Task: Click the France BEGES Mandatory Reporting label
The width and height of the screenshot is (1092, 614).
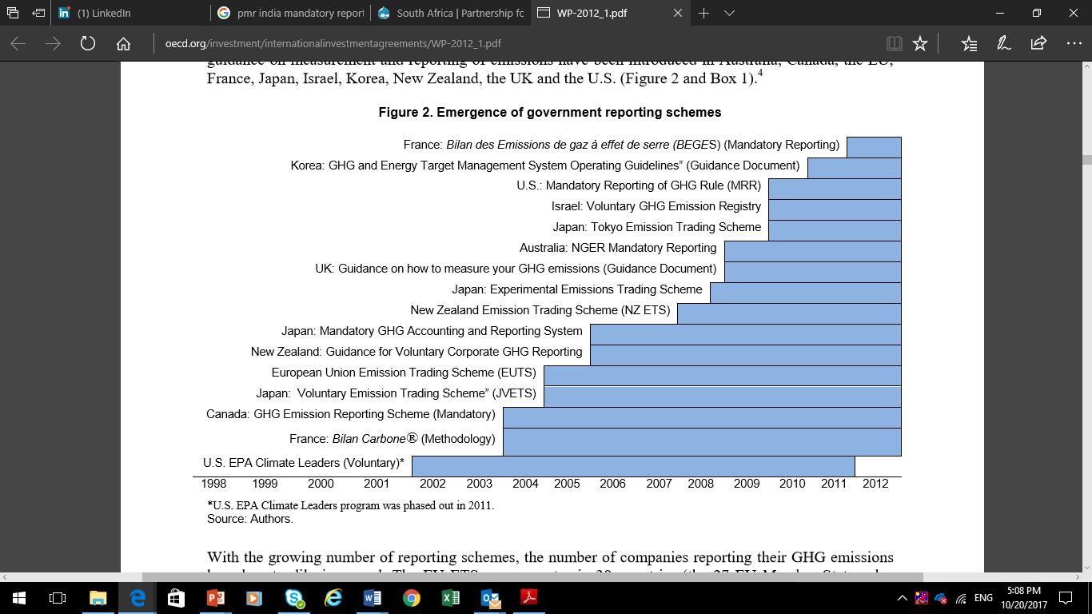Action: 621,145
